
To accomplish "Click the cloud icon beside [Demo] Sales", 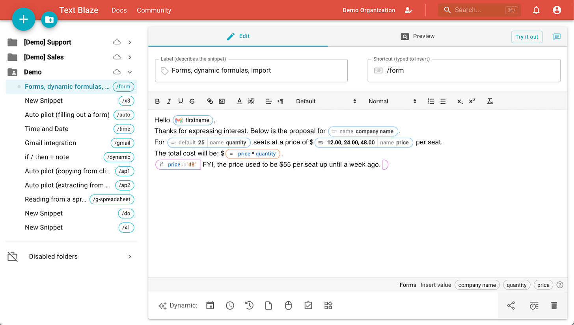I will click(117, 57).
